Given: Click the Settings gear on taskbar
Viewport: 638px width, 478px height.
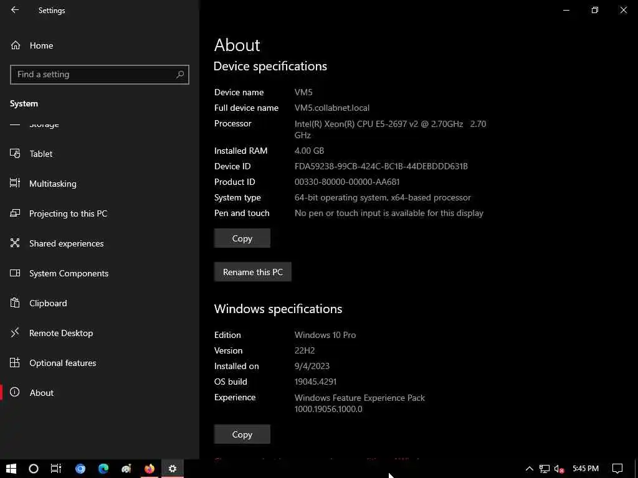Looking at the screenshot, I should [x=173, y=469].
